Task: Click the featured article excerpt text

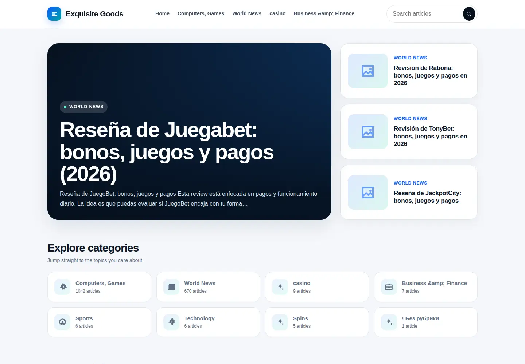Action: [x=188, y=199]
